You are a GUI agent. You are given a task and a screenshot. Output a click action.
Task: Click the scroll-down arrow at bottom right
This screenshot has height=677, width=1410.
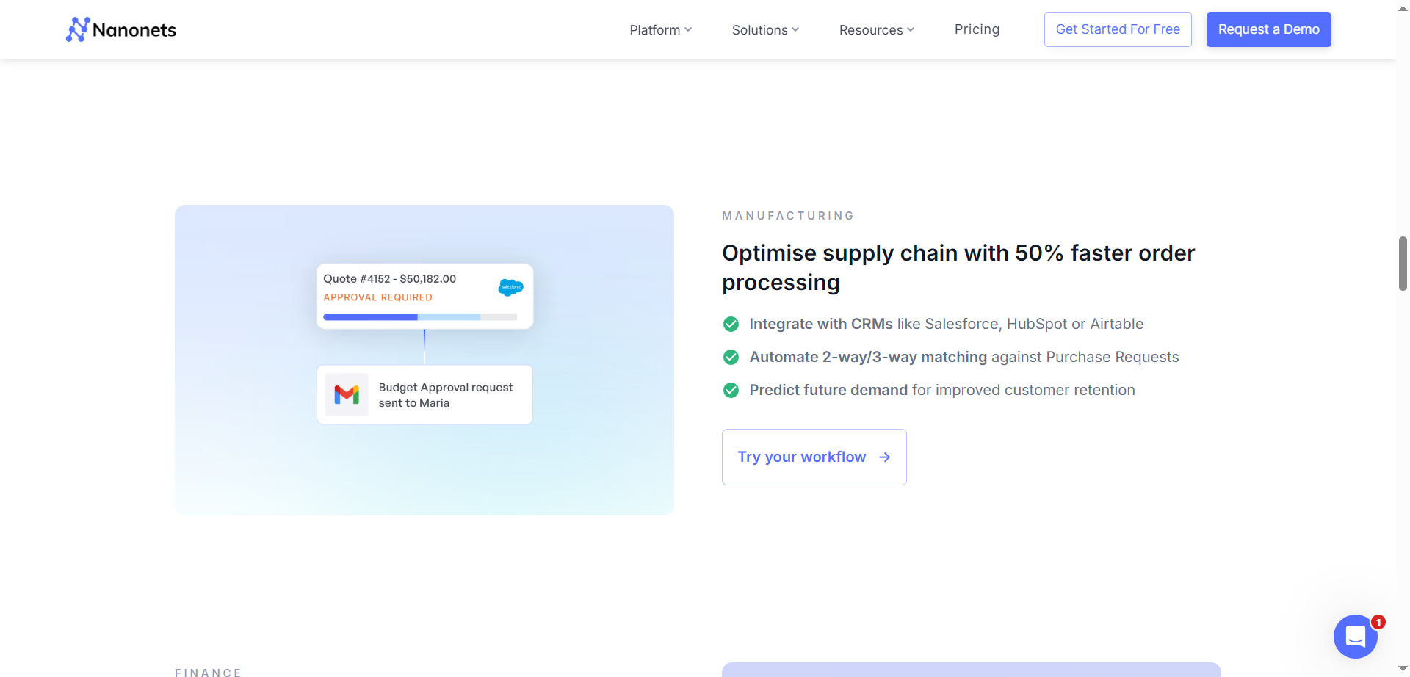1401,669
